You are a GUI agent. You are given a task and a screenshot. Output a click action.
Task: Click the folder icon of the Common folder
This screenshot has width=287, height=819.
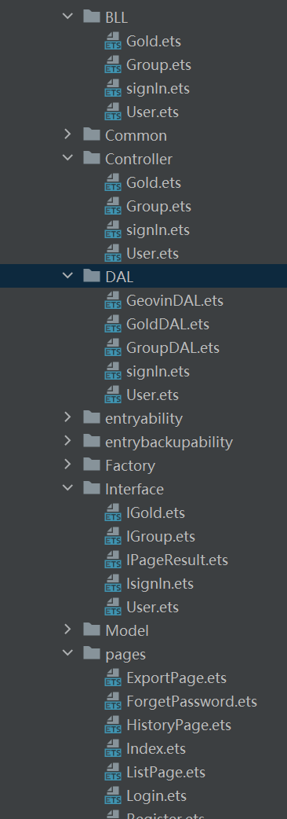(x=91, y=134)
